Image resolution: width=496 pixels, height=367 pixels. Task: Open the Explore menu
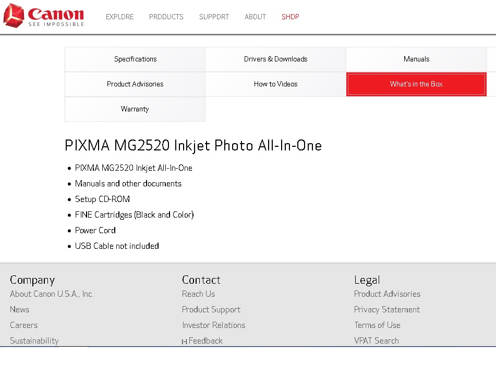pos(119,17)
